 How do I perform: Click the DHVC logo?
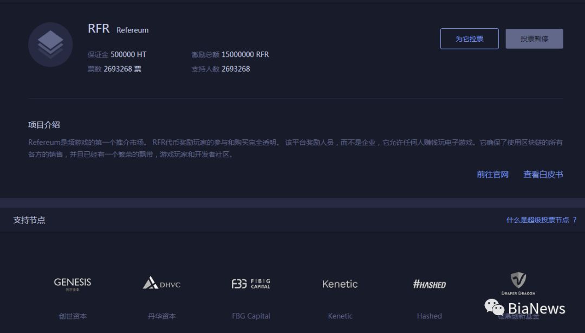coord(161,283)
